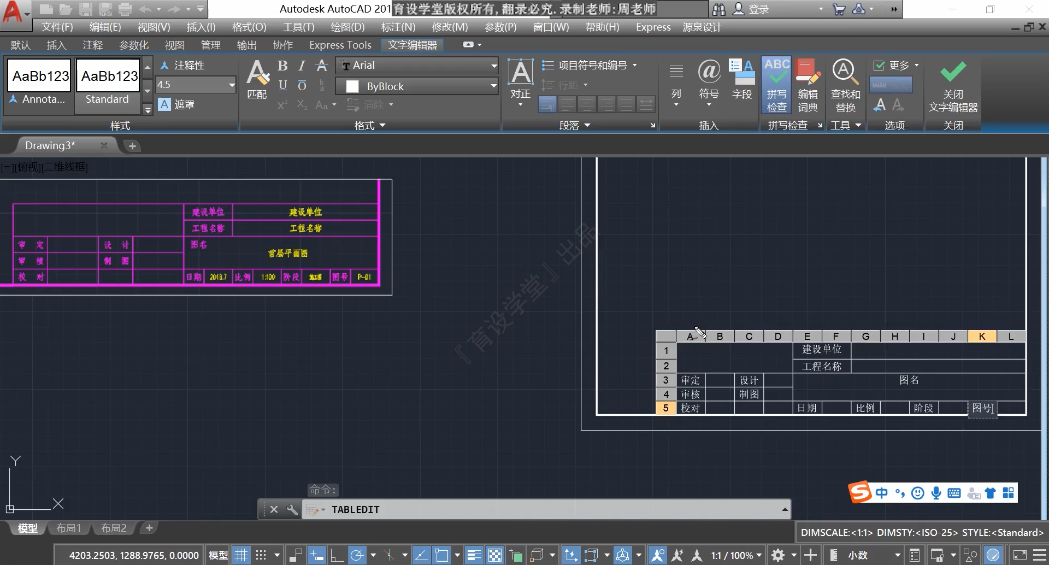
Task: Toggle underline formatting
Action: click(x=282, y=85)
